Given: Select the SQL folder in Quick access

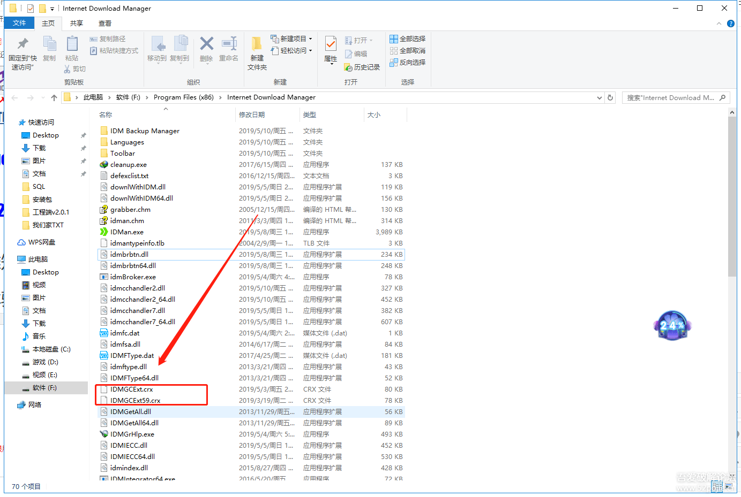Looking at the screenshot, I should (x=39, y=187).
